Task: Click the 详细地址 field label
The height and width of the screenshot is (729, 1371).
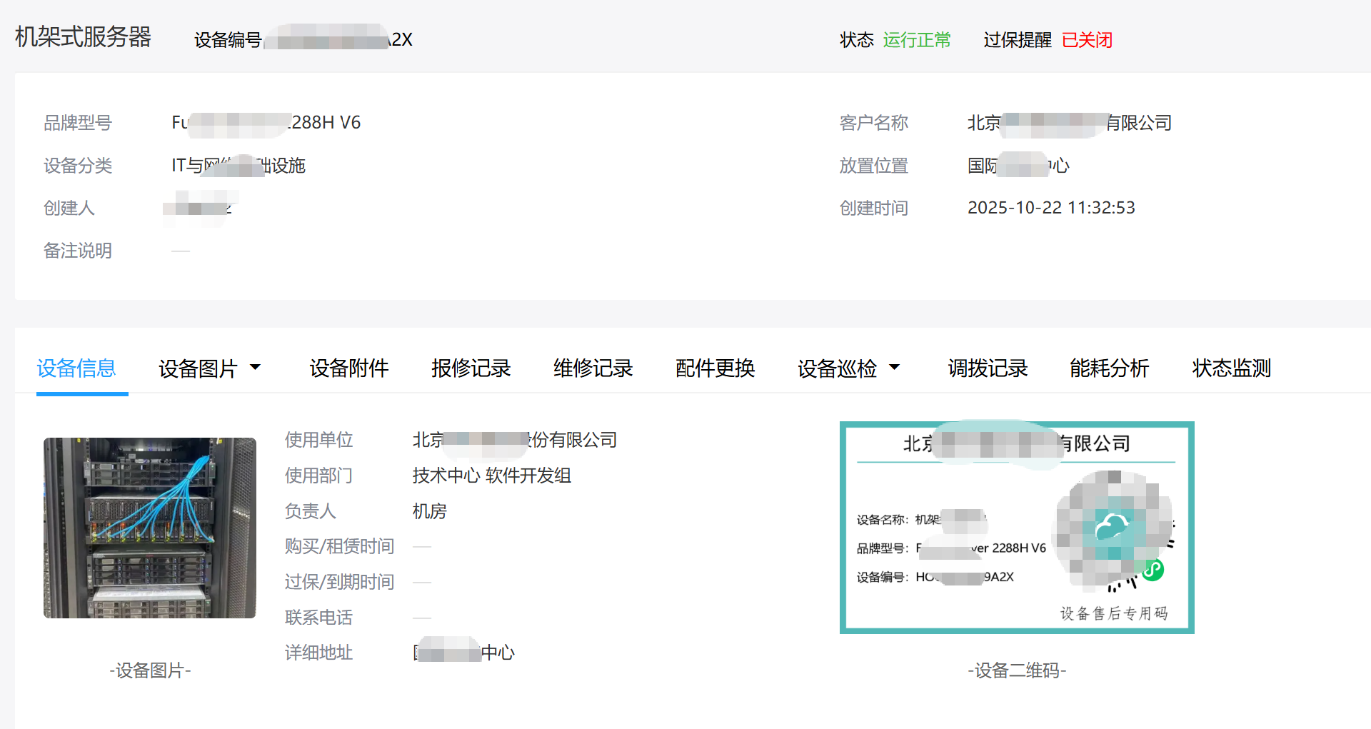Action: point(318,653)
